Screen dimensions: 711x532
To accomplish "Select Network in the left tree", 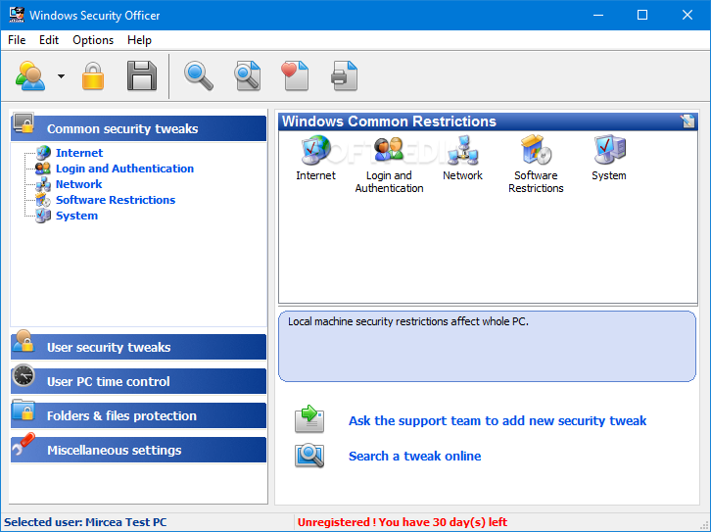I will coord(79,184).
